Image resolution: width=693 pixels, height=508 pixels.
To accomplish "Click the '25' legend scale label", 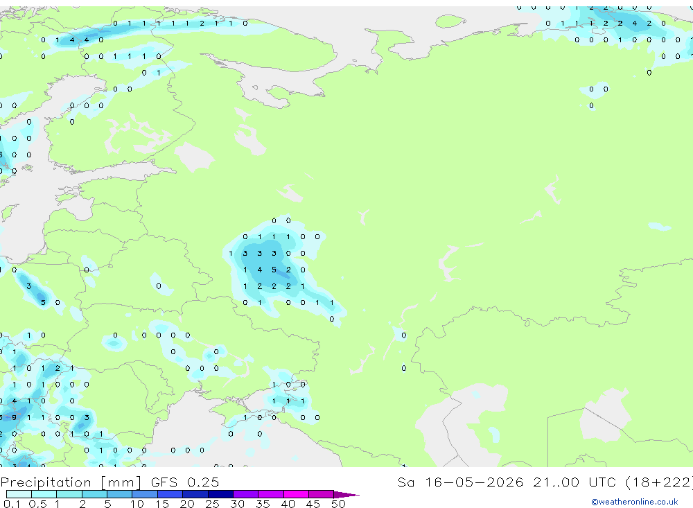I will (x=212, y=504).
